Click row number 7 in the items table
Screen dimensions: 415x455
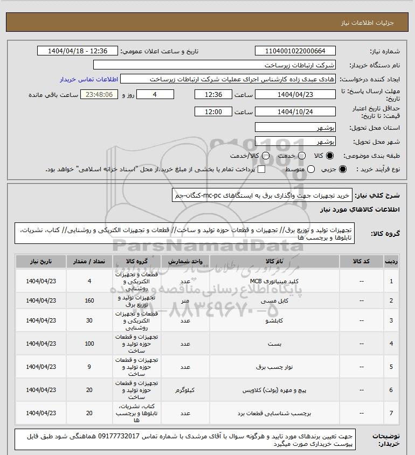391,413
